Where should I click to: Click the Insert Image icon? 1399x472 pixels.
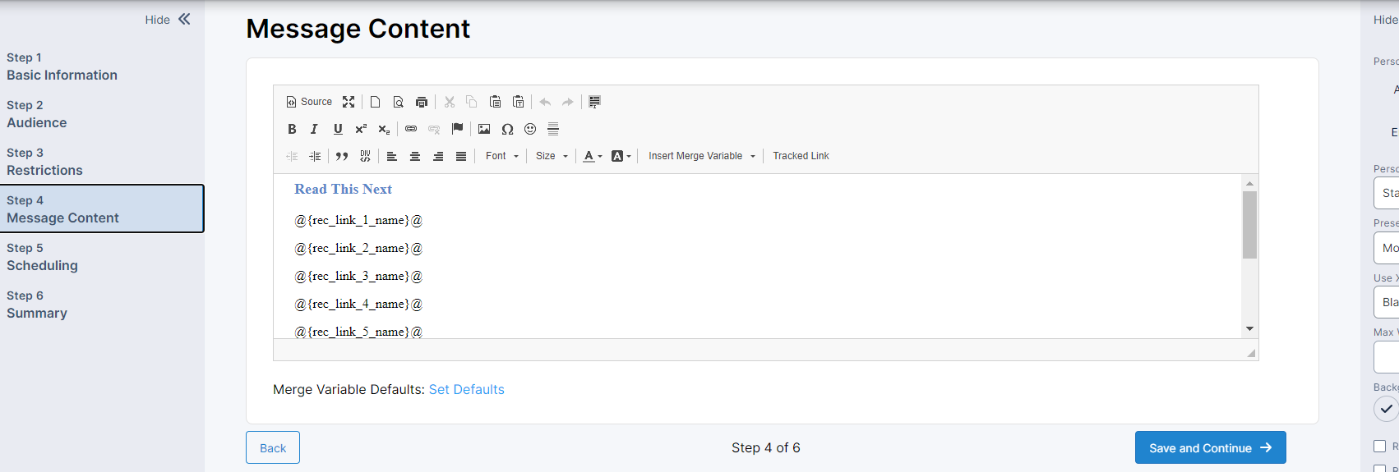[x=484, y=129]
